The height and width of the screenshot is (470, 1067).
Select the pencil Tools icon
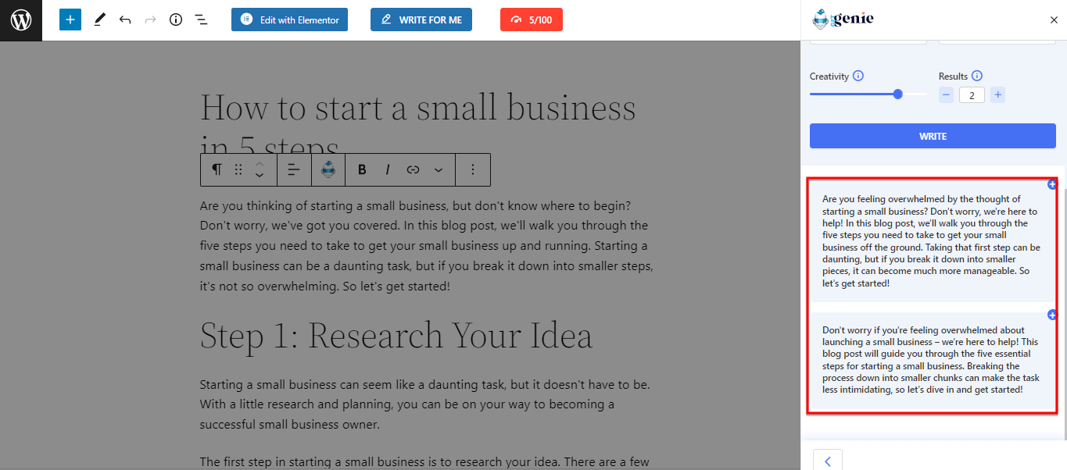pos(99,20)
